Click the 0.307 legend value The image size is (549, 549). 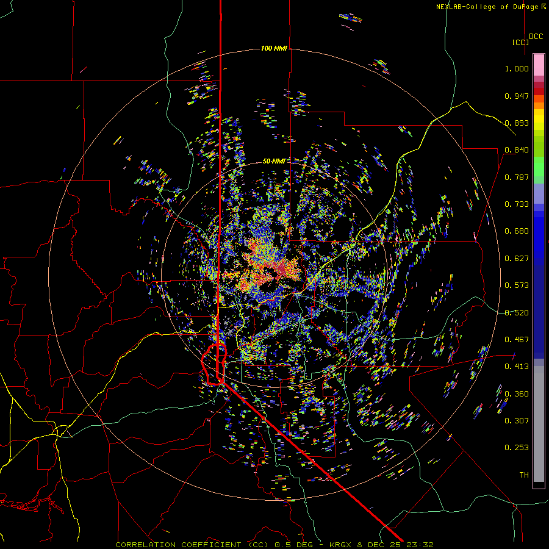pyautogui.click(x=517, y=421)
